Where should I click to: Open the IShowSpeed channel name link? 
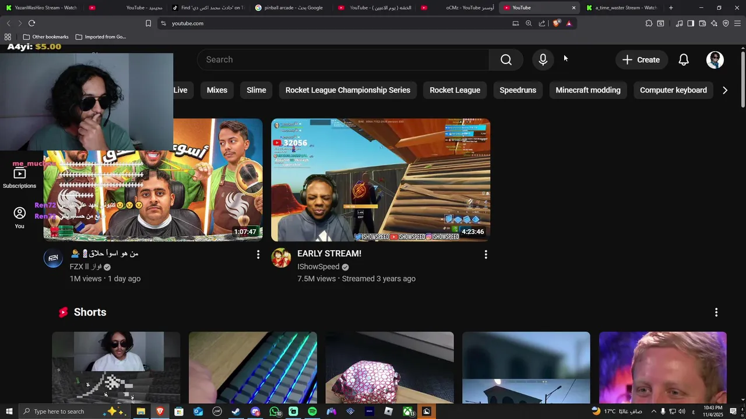coord(318,267)
